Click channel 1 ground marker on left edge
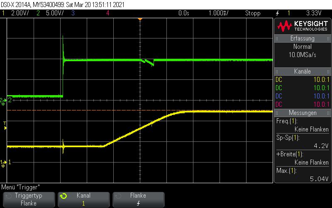This screenshot has height=208, width=332. (x=4, y=163)
